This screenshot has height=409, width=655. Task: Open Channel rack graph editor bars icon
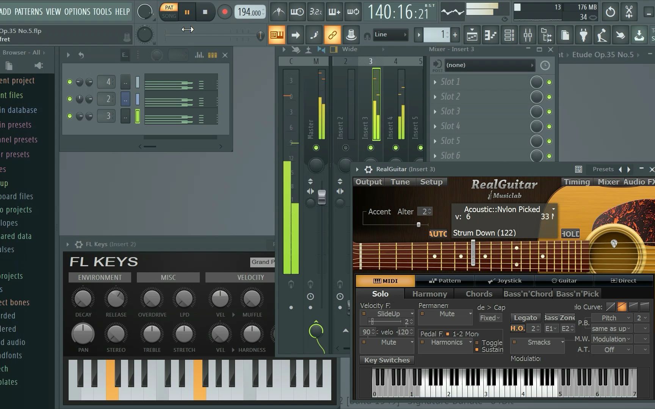pyautogui.click(x=199, y=55)
